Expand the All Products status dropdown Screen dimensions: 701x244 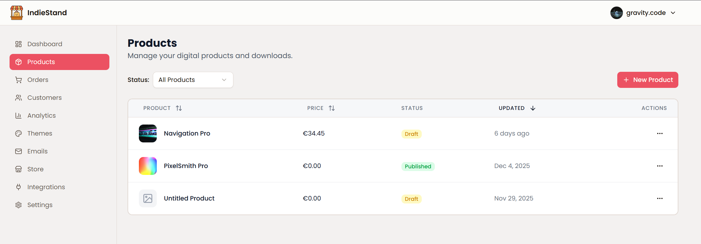point(193,80)
